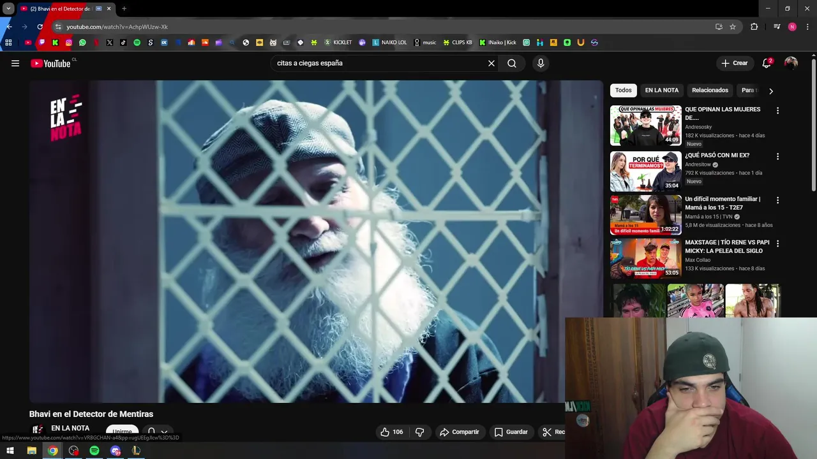Open the Chrome profile N avatar

(x=792, y=27)
